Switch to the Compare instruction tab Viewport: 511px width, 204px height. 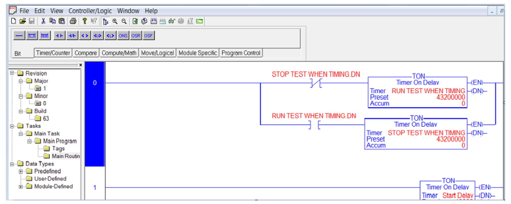[86, 53]
